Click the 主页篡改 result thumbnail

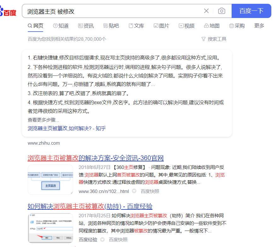(x=50, y=179)
